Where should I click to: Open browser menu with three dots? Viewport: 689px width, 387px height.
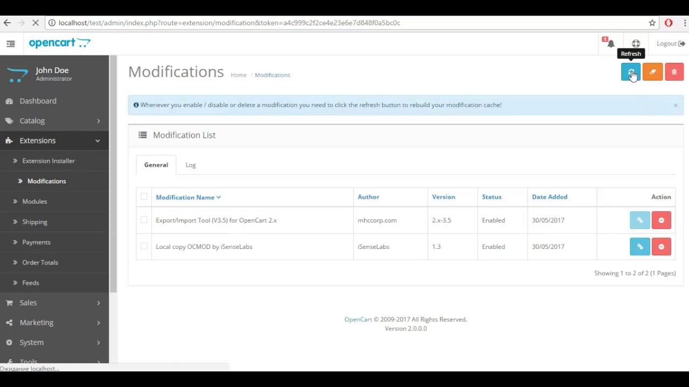coord(685,23)
